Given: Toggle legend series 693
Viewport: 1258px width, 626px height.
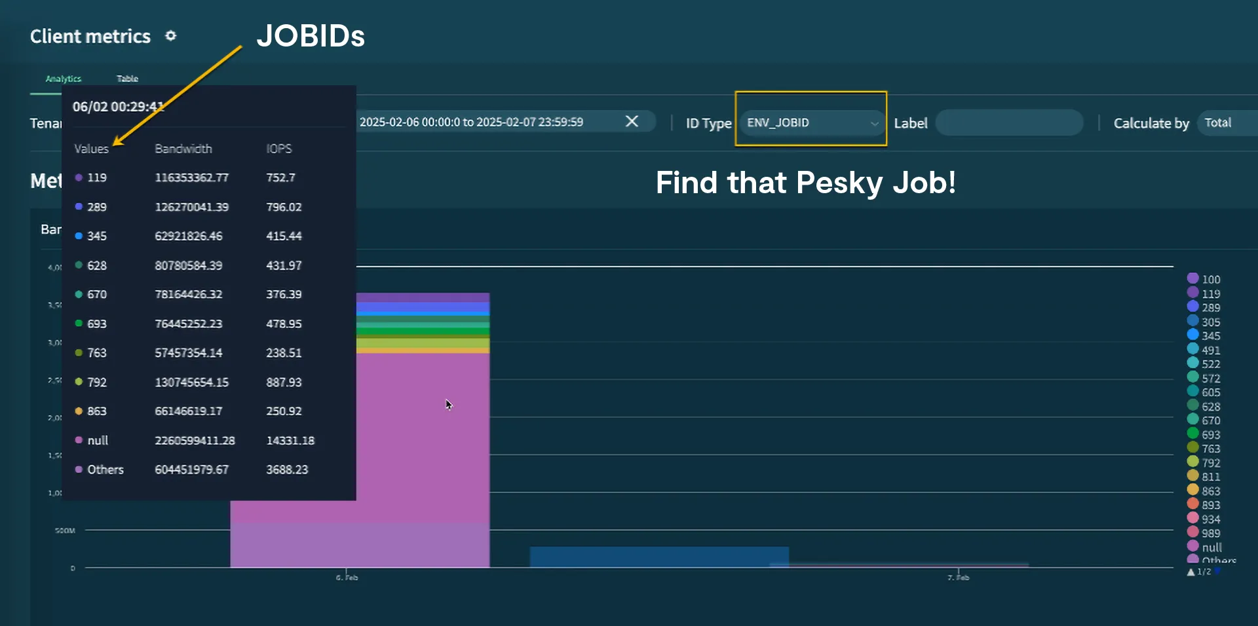Looking at the screenshot, I should [1204, 434].
